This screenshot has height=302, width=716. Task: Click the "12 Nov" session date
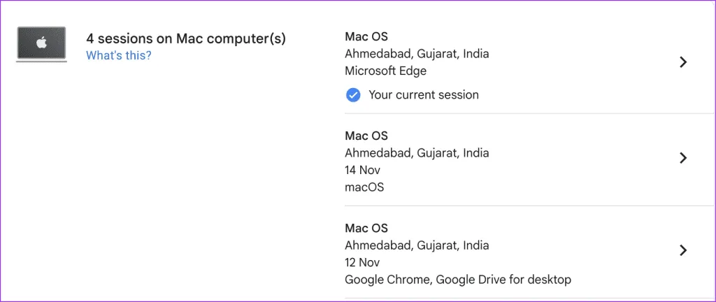coord(364,263)
